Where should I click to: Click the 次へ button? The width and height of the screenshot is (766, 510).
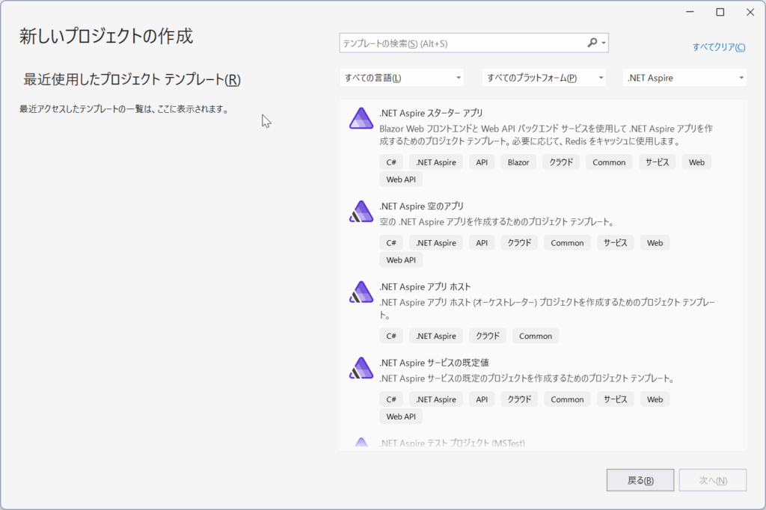713,480
